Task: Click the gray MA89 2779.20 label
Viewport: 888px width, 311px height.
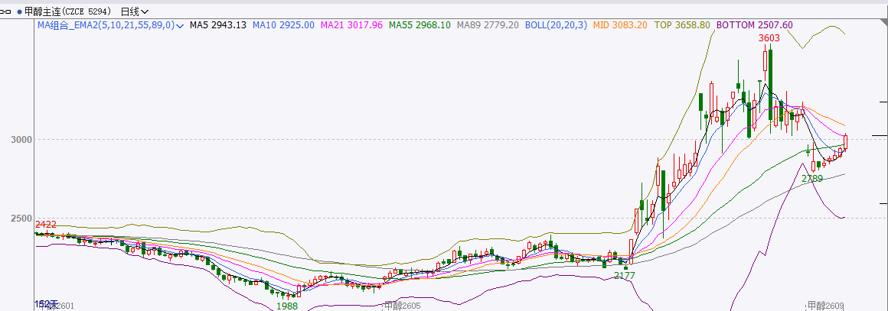Action: pyautogui.click(x=488, y=25)
